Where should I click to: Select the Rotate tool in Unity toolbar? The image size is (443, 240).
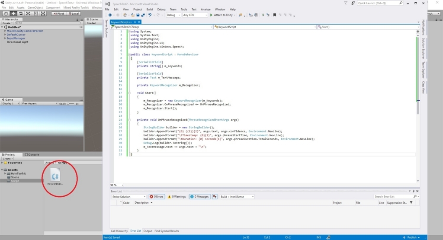coord(21,13)
